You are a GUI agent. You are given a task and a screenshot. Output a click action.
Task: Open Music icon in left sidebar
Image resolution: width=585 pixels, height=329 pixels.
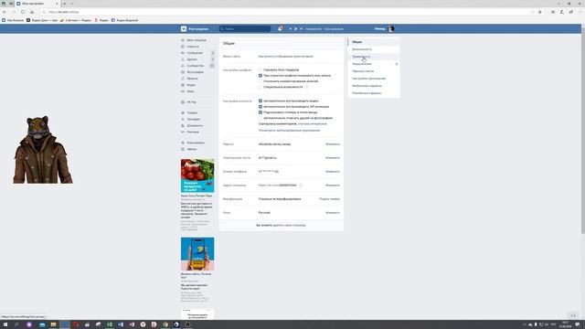[x=183, y=79]
